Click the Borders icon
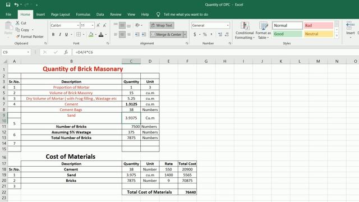This screenshot has height=202, width=359. pyautogui.click(x=79, y=34)
